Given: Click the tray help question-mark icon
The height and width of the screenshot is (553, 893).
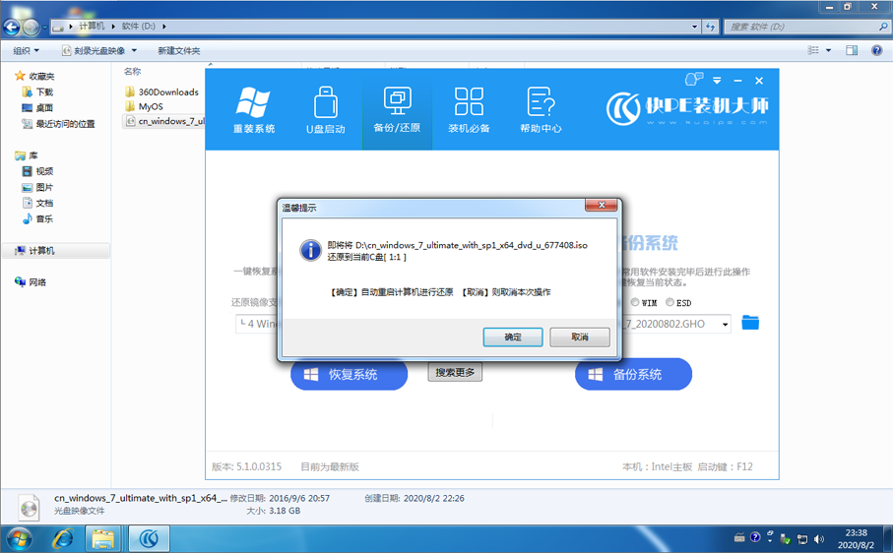Looking at the screenshot, I should tap(755, 537).
